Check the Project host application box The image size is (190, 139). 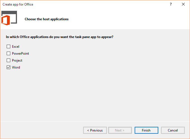(x=8, y=60)
